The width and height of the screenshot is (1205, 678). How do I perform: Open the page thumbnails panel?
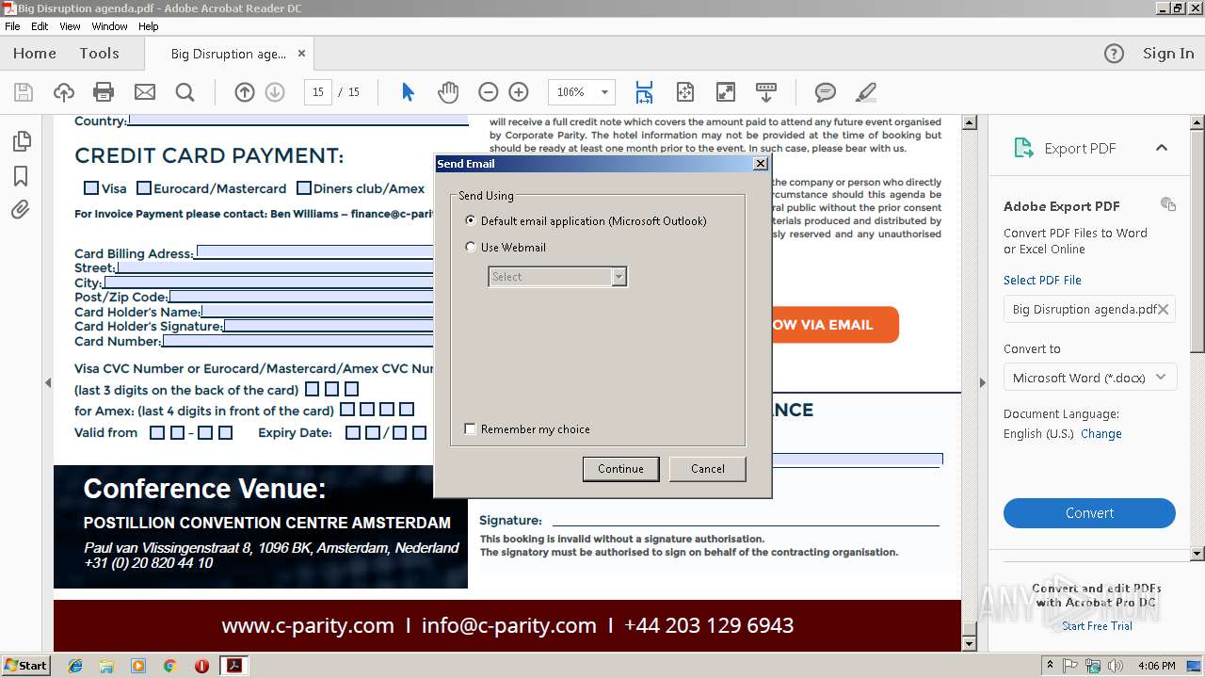pyautogui.click(x=21, y=141)
